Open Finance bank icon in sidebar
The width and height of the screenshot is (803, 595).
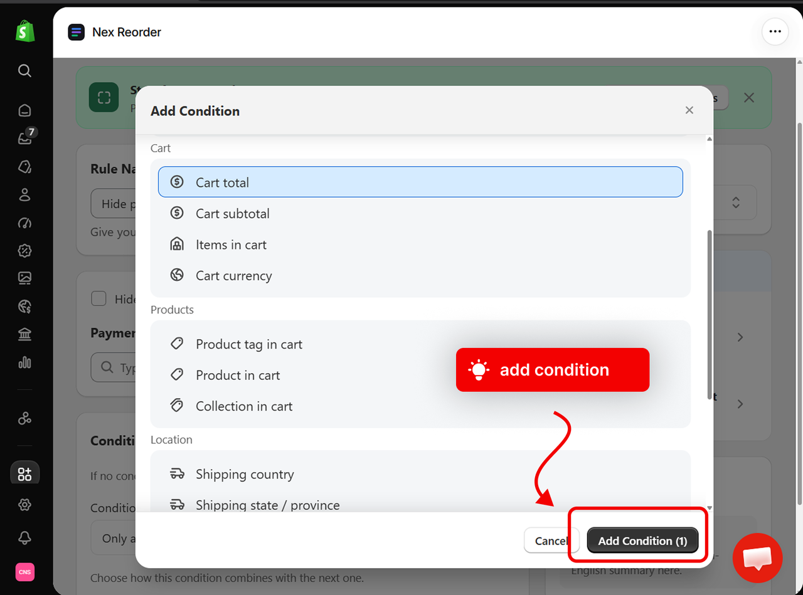point(24,334)
